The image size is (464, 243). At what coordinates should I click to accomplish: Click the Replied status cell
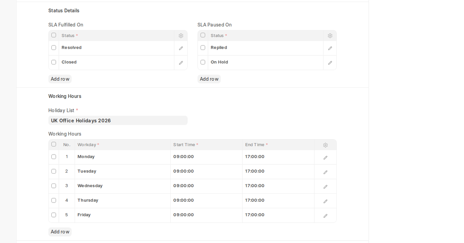click(x=266, y=48)
